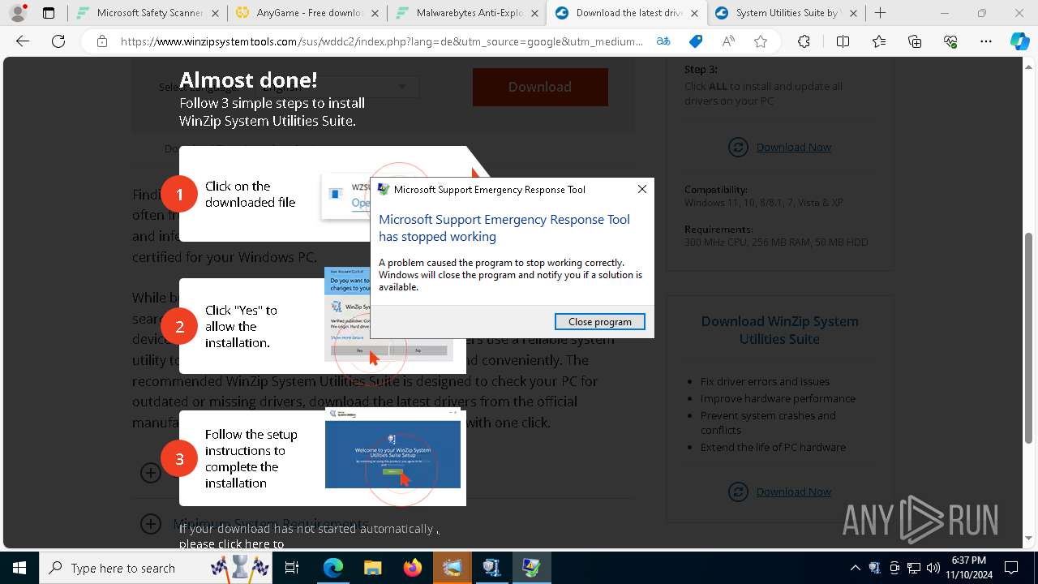
Task: Launch Firefox from taskbar
Action: [x=412, y=568]
